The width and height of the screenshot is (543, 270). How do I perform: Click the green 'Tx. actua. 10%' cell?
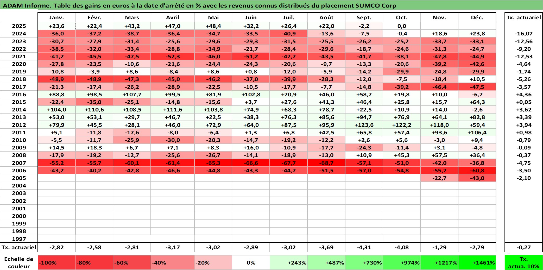click(523, 262)
